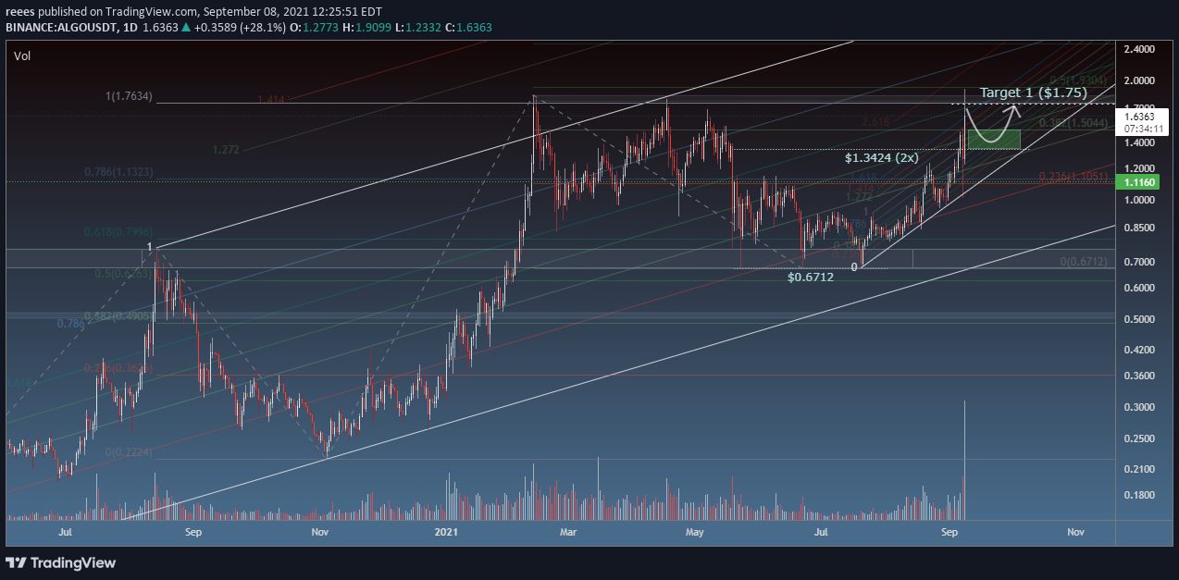This screenshot has width=1179, height=580.
Task: Select the '$1.3424 (2x)' price annotation
Action: point(881,158)
